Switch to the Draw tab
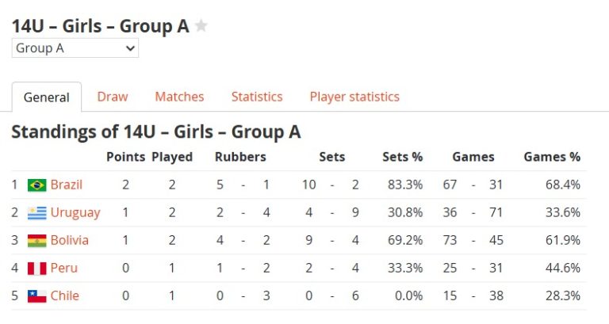The image size is (609, 324). point(113,97)
